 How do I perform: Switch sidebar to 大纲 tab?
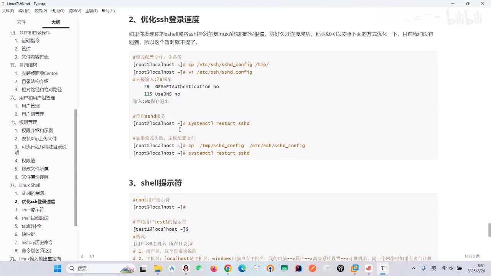pos(56,22)
